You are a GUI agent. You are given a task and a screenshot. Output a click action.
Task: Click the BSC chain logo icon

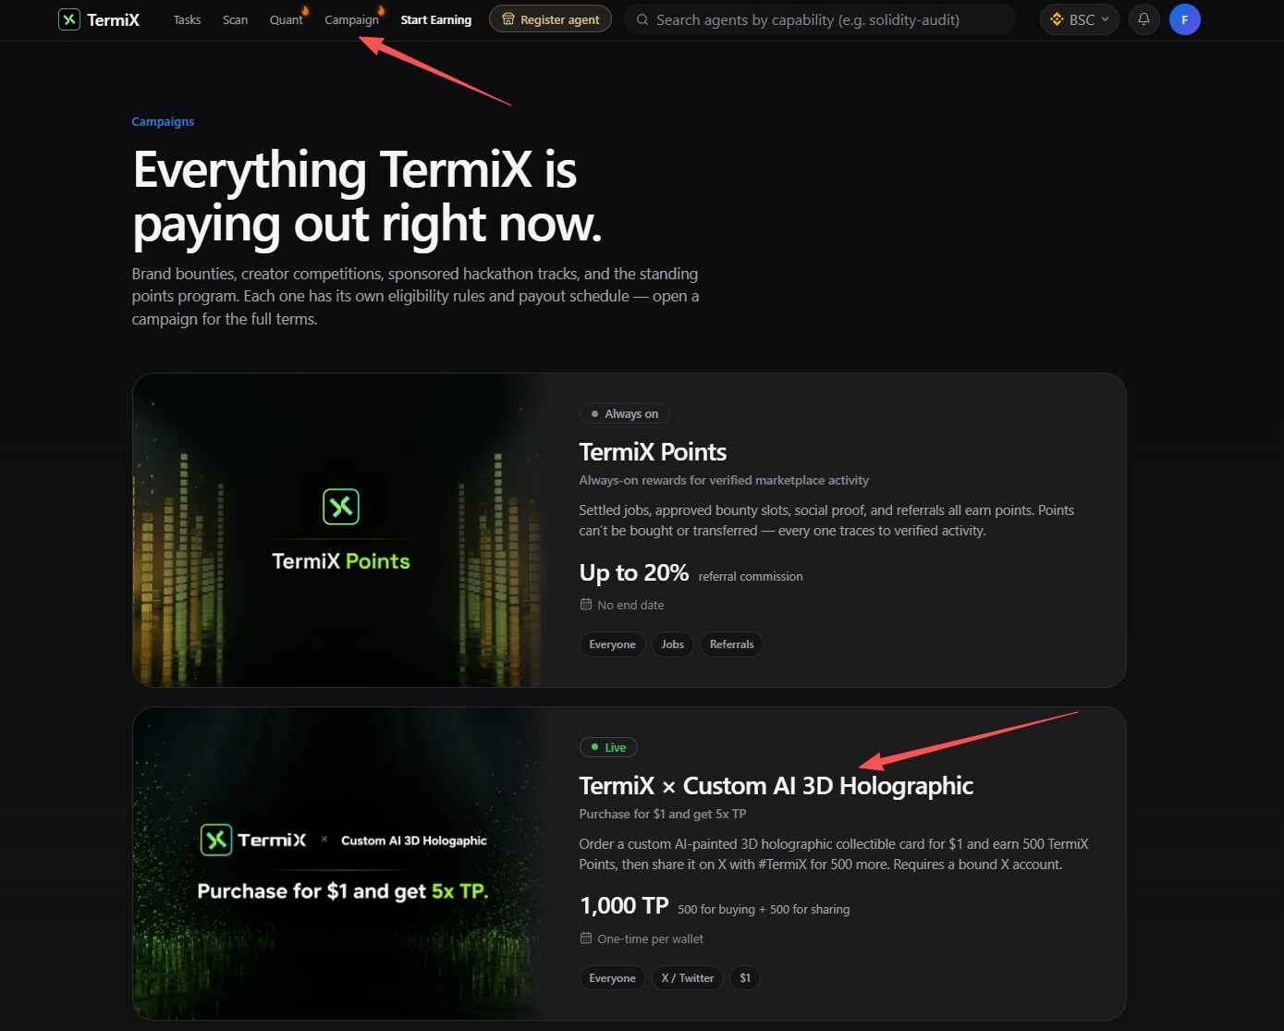pos(1057,19)
